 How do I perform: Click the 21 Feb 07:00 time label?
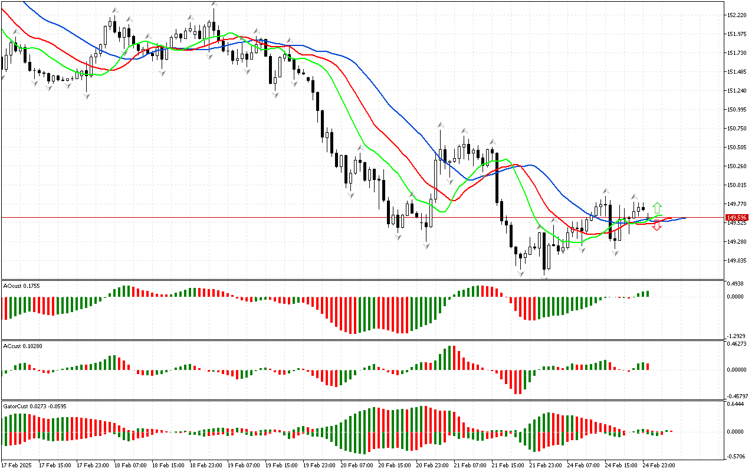471,466
